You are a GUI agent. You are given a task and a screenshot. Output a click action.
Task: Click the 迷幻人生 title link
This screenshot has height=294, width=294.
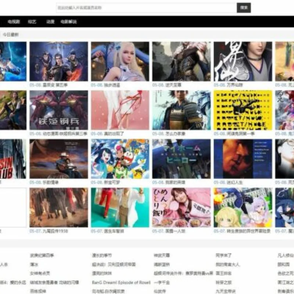point(234,182)
